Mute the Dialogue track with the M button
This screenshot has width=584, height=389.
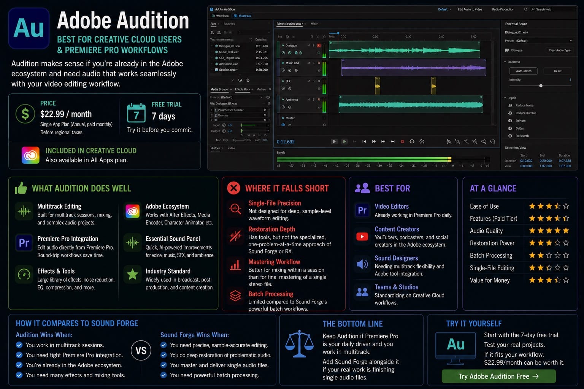(x=308, y=46)
